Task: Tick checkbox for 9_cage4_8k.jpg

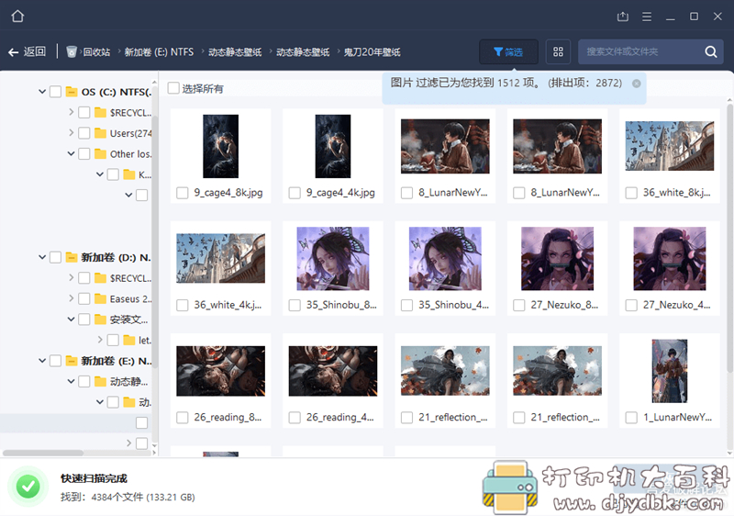Action: (x=182, y=193)
